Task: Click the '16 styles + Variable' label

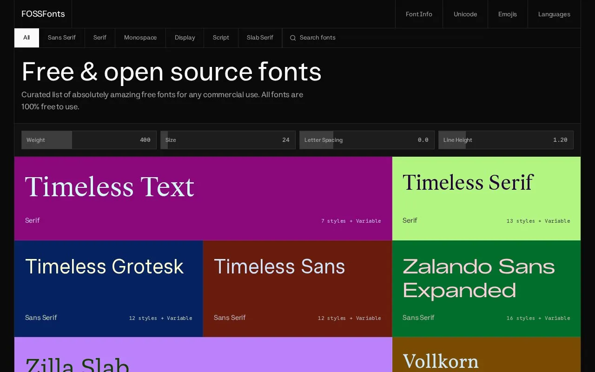Action: 538,318
